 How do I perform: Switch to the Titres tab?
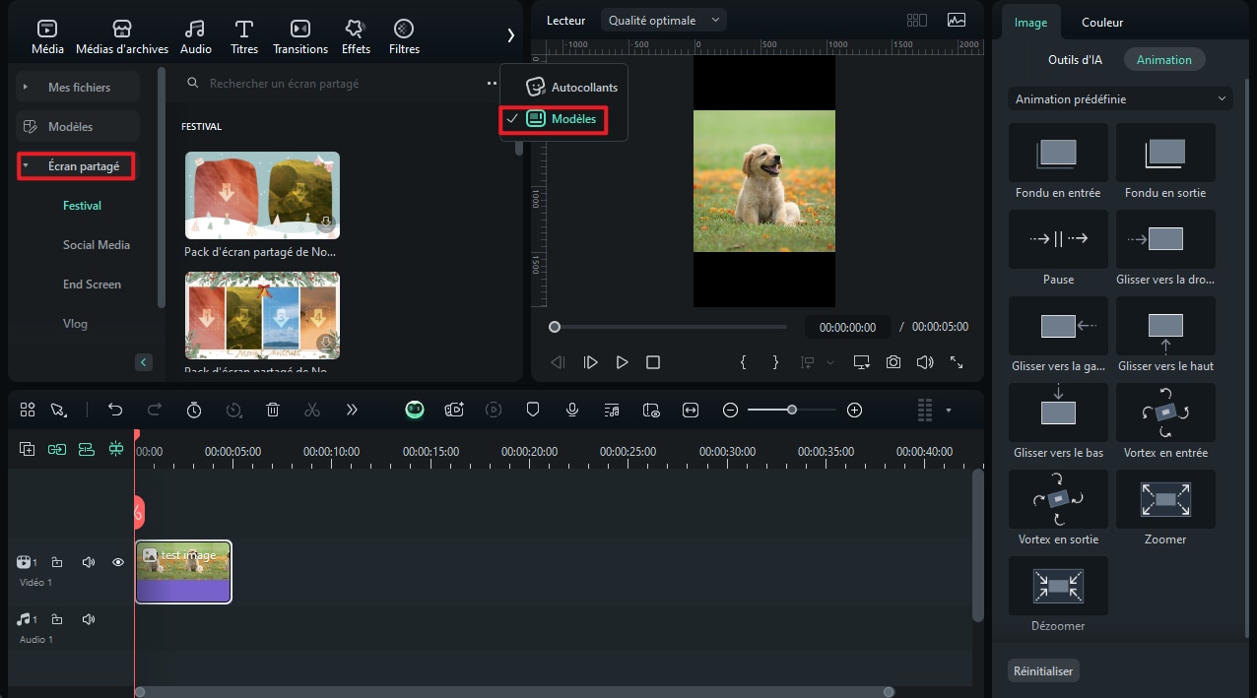coord(244,36)
